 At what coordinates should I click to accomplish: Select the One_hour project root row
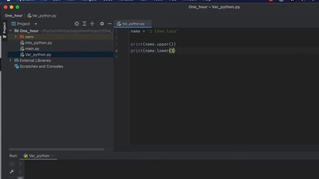point(61,31)
